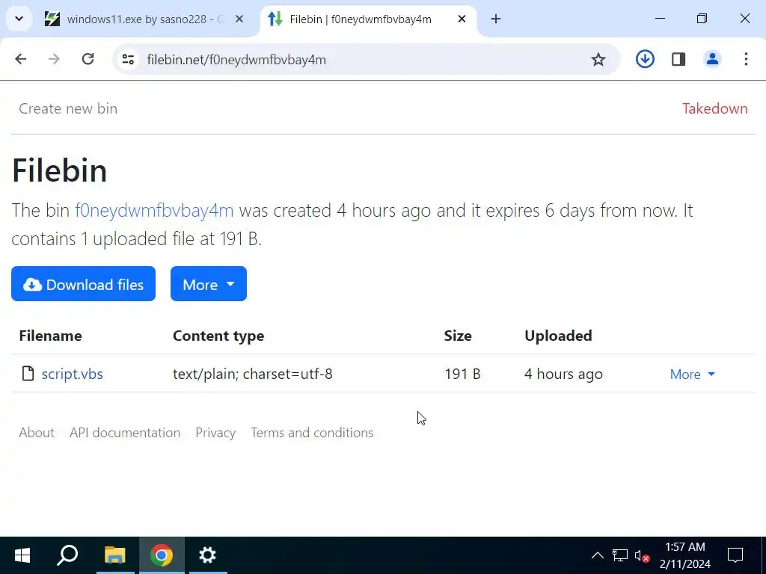The image size is (766, 574).
Task: Click the Filebin page heading
Action: [59, 170]
